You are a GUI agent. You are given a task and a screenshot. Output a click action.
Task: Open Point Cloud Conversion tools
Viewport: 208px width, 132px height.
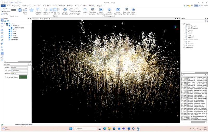coord(92,11)
